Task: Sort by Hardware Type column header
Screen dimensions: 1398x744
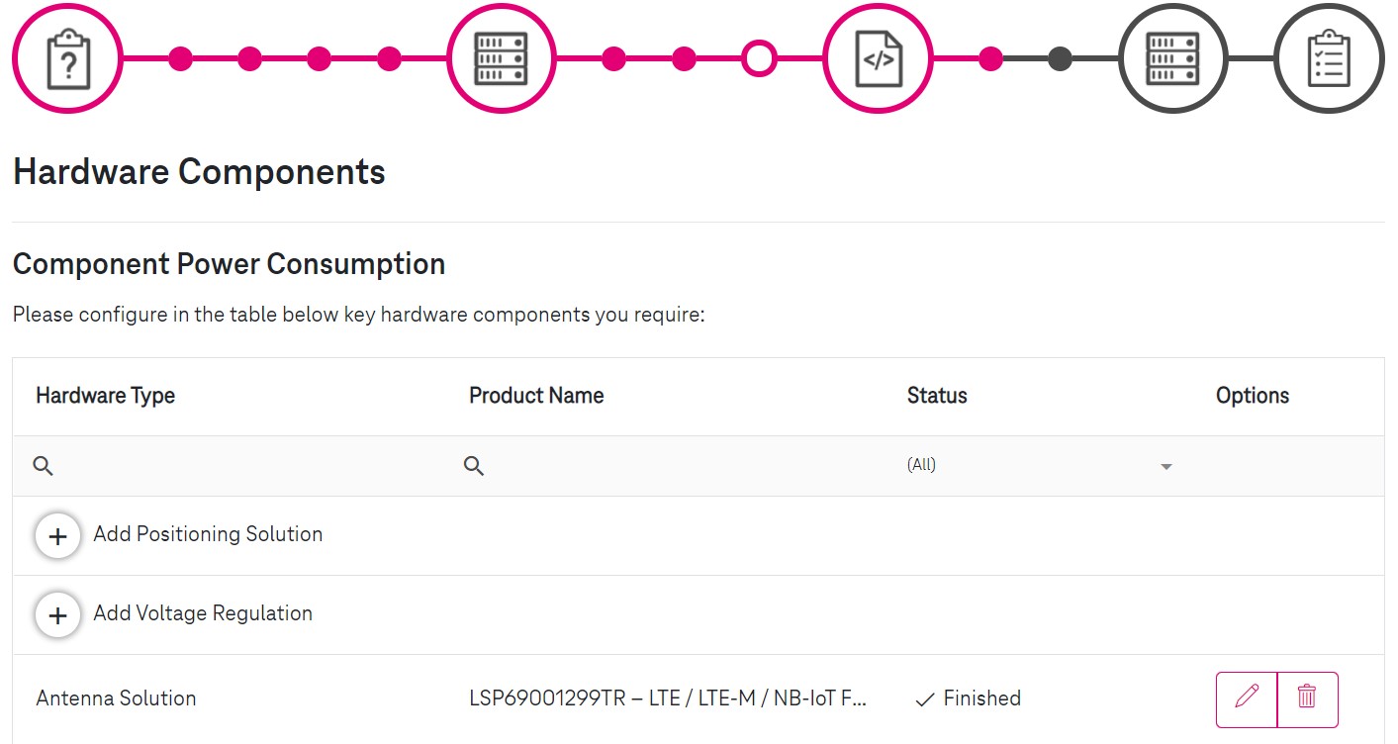Action: pos(106,396)
